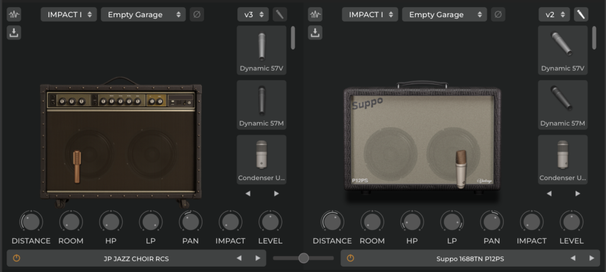Open right IMPACT I dropdown
The width and height of the screenshot is (606, 272).
(x=370, y=15)
